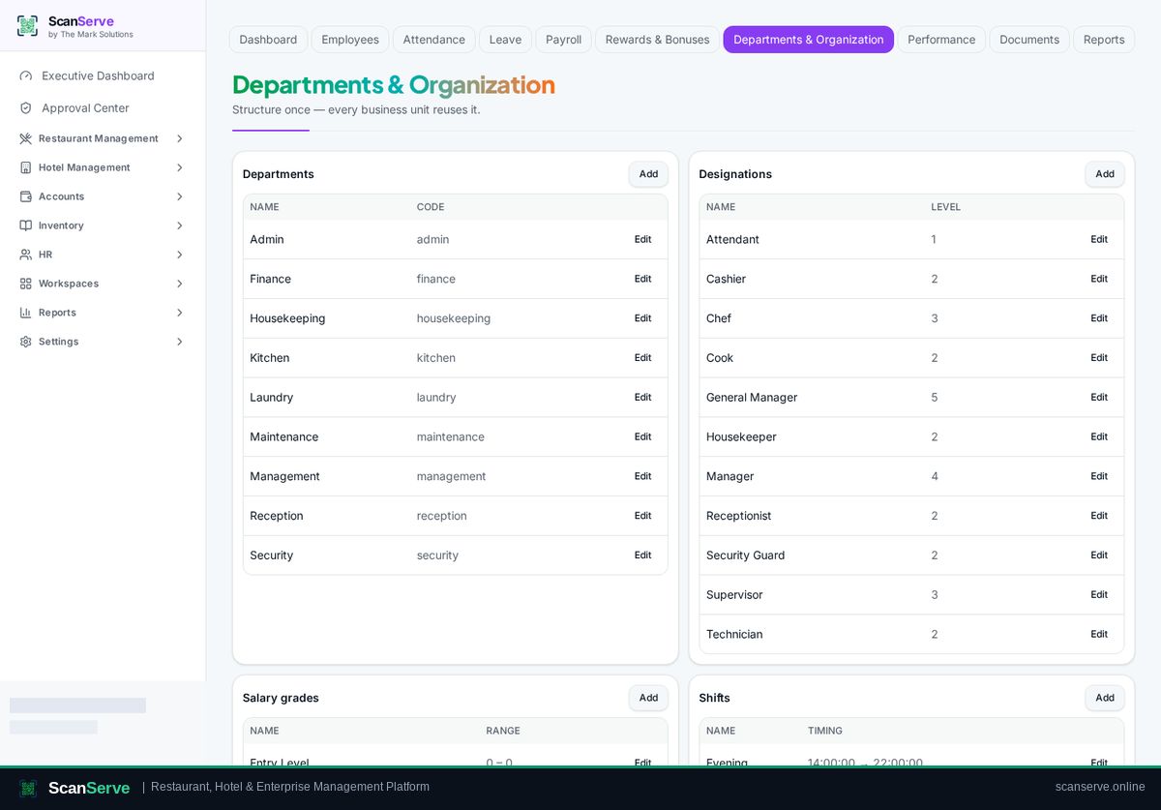The width and height of the screenshot is (1161, 810).
Task: Expand the Inventory chevron
Action: click(179, 225)
